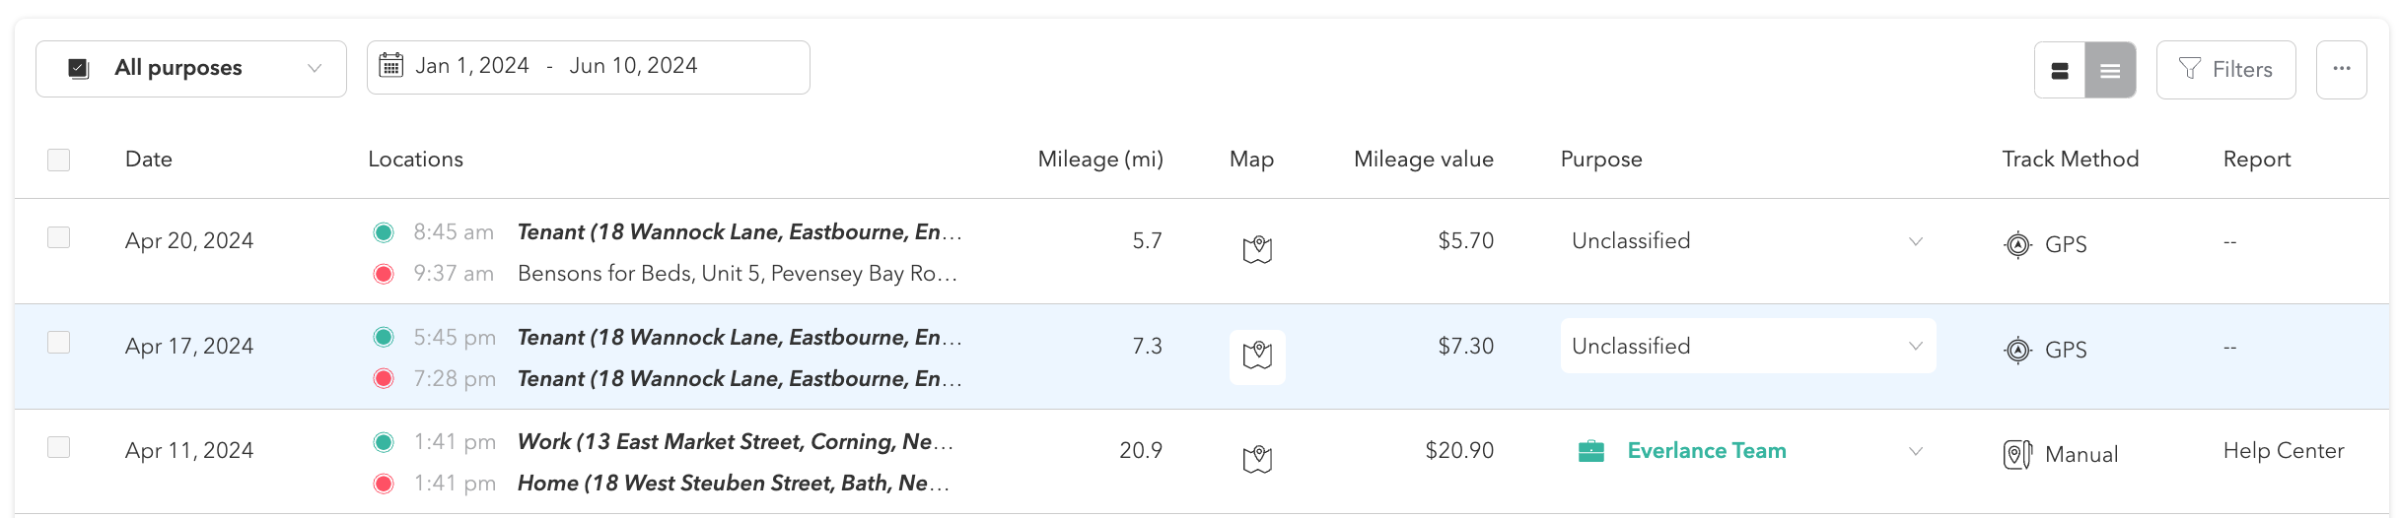Tick the Apr 11, 2024 trip checkbox
Image resolution: width=2398 pixels, height=518 pixels.
59,447
